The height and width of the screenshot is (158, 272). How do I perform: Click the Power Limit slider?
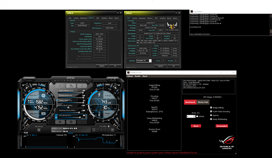(71, 98)
